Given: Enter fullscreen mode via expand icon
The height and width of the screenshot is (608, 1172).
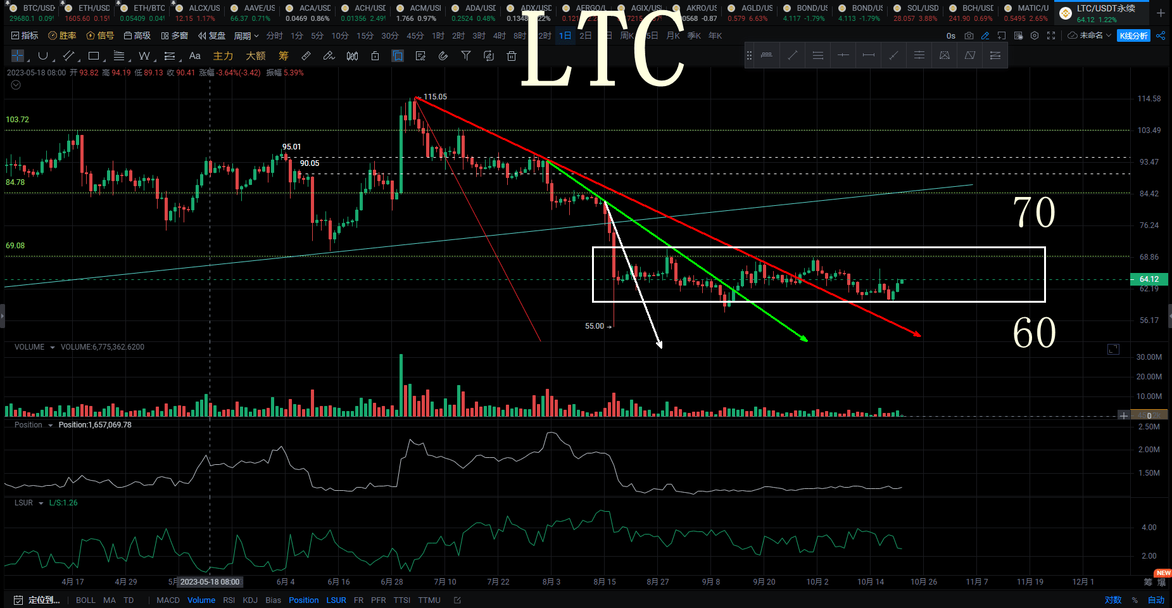Looking at the screenshot, I should (1051, 36).
